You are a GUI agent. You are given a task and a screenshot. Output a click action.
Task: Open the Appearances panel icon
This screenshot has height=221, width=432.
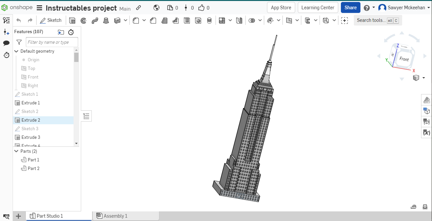427,100
